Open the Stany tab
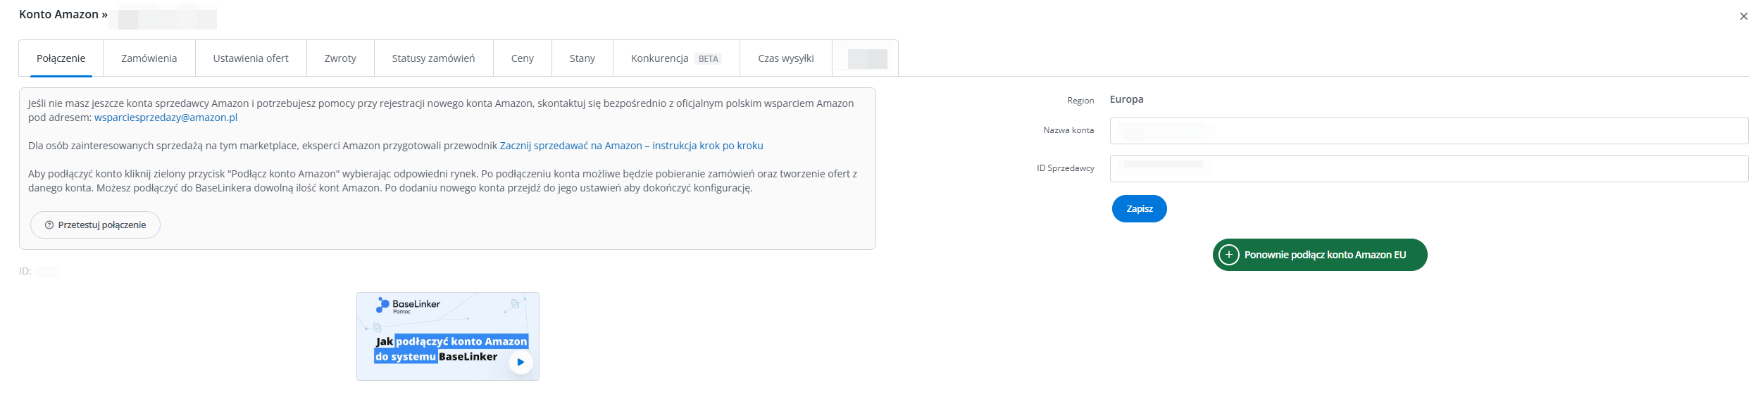This screenshot has width=1758, height=404. pos(582,58)
